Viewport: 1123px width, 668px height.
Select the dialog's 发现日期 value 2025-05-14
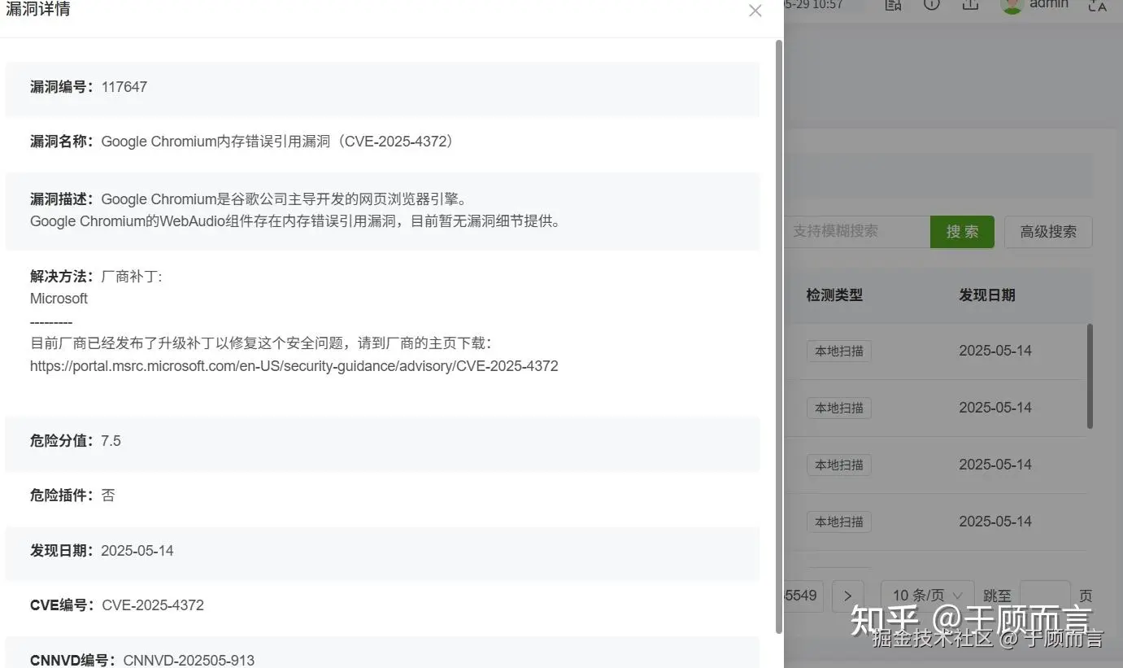pyautogui.click(x=137, y=551)
